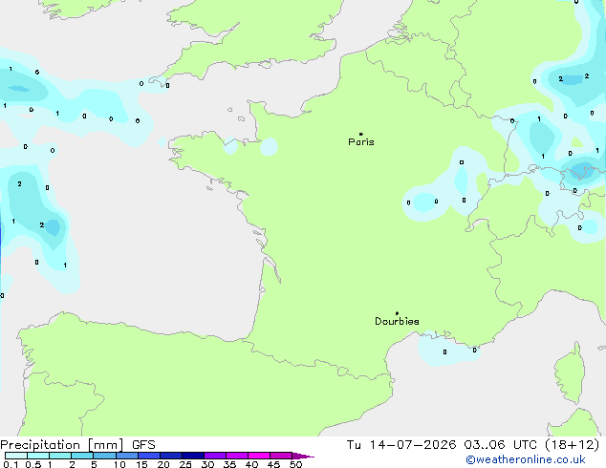Click the Paris city label
This screenshot has width=606, height=468.
[361, 142]
